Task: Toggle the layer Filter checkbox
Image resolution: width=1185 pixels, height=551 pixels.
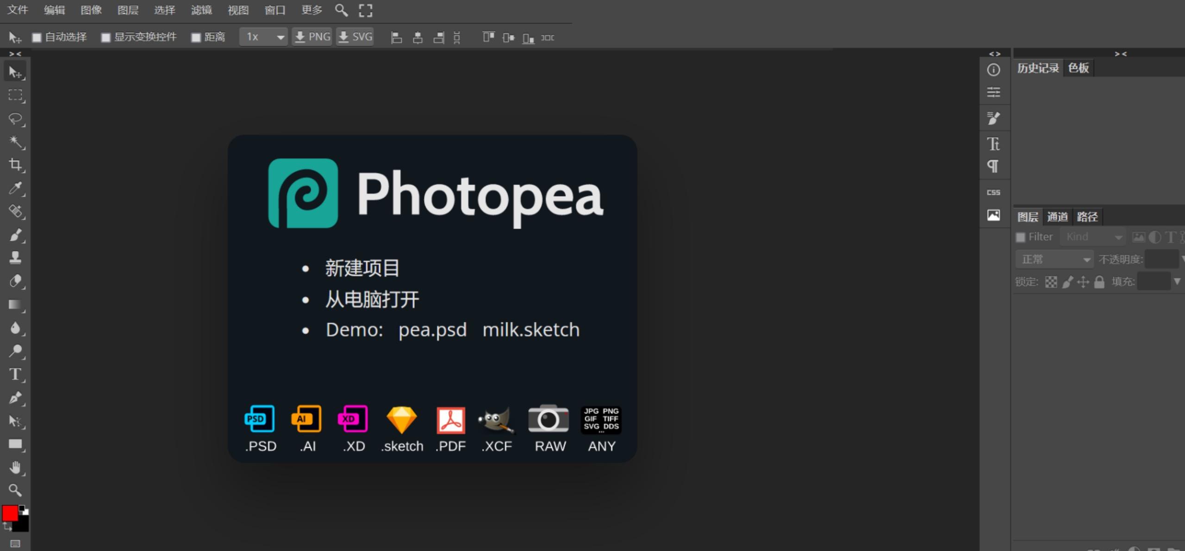Action: 1020,237
